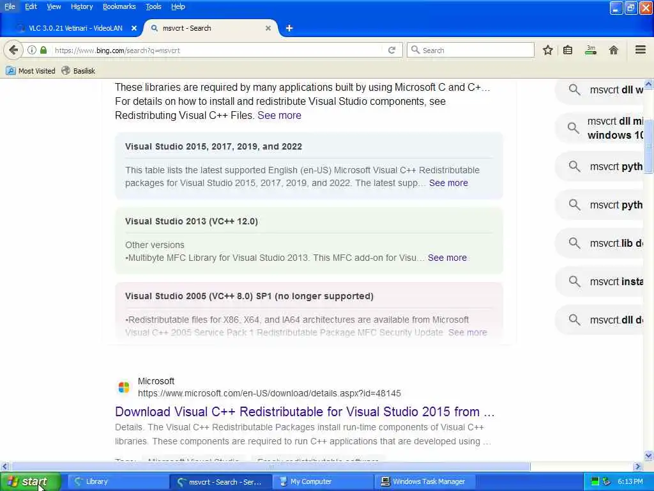Open the Visual Studio 2013 (VC++ 12.0) heading
This screenshot has width=654, height=491.
(191, 221)
